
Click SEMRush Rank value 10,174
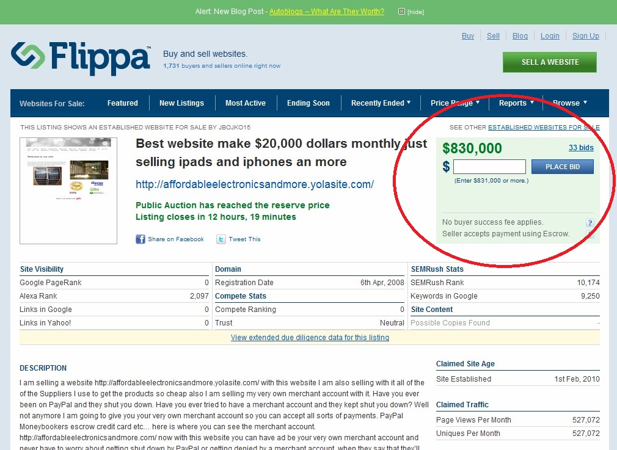click(x=588, y=283)
